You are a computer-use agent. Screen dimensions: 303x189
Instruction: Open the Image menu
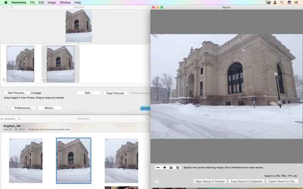point(52,2)
